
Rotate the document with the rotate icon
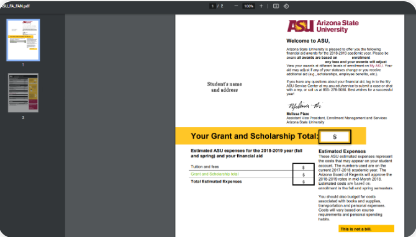[286, 6]
